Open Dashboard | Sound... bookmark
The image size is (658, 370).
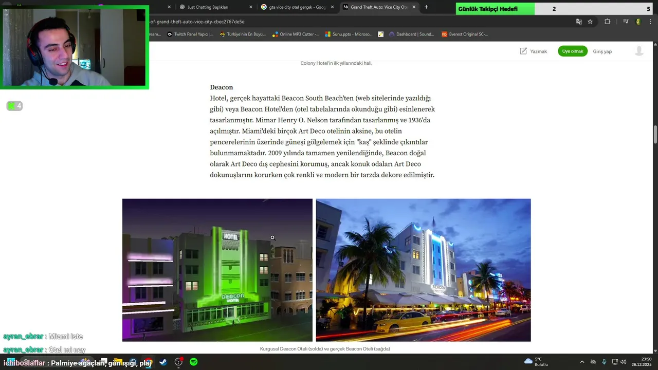(x=412, y=34)
